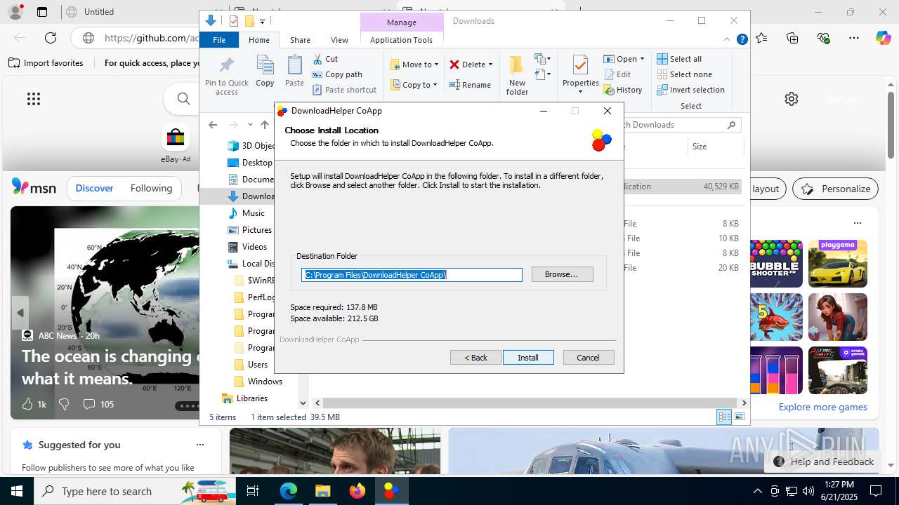The image size is (899, 505).
Task: Click the Copy icon in Explorer ribbon
Action: point(265,72)
